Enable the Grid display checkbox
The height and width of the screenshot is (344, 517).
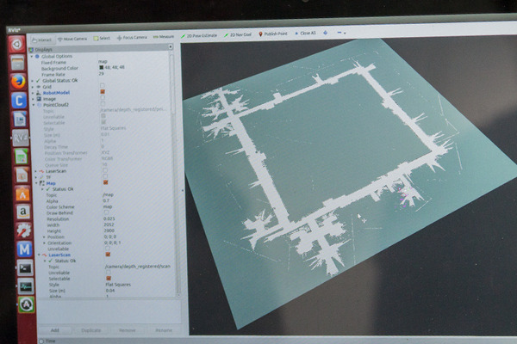pos(103,86)
